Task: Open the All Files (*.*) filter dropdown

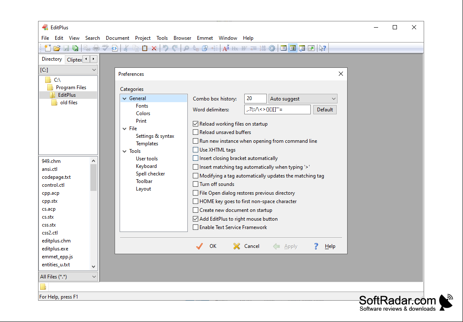Action: [x=68, y=277]
